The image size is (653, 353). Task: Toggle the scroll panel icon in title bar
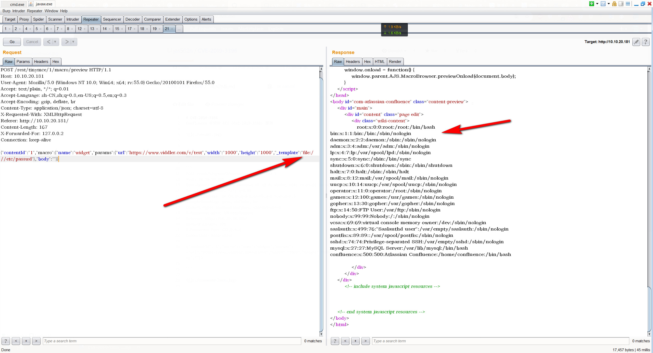tap(621, 4)
